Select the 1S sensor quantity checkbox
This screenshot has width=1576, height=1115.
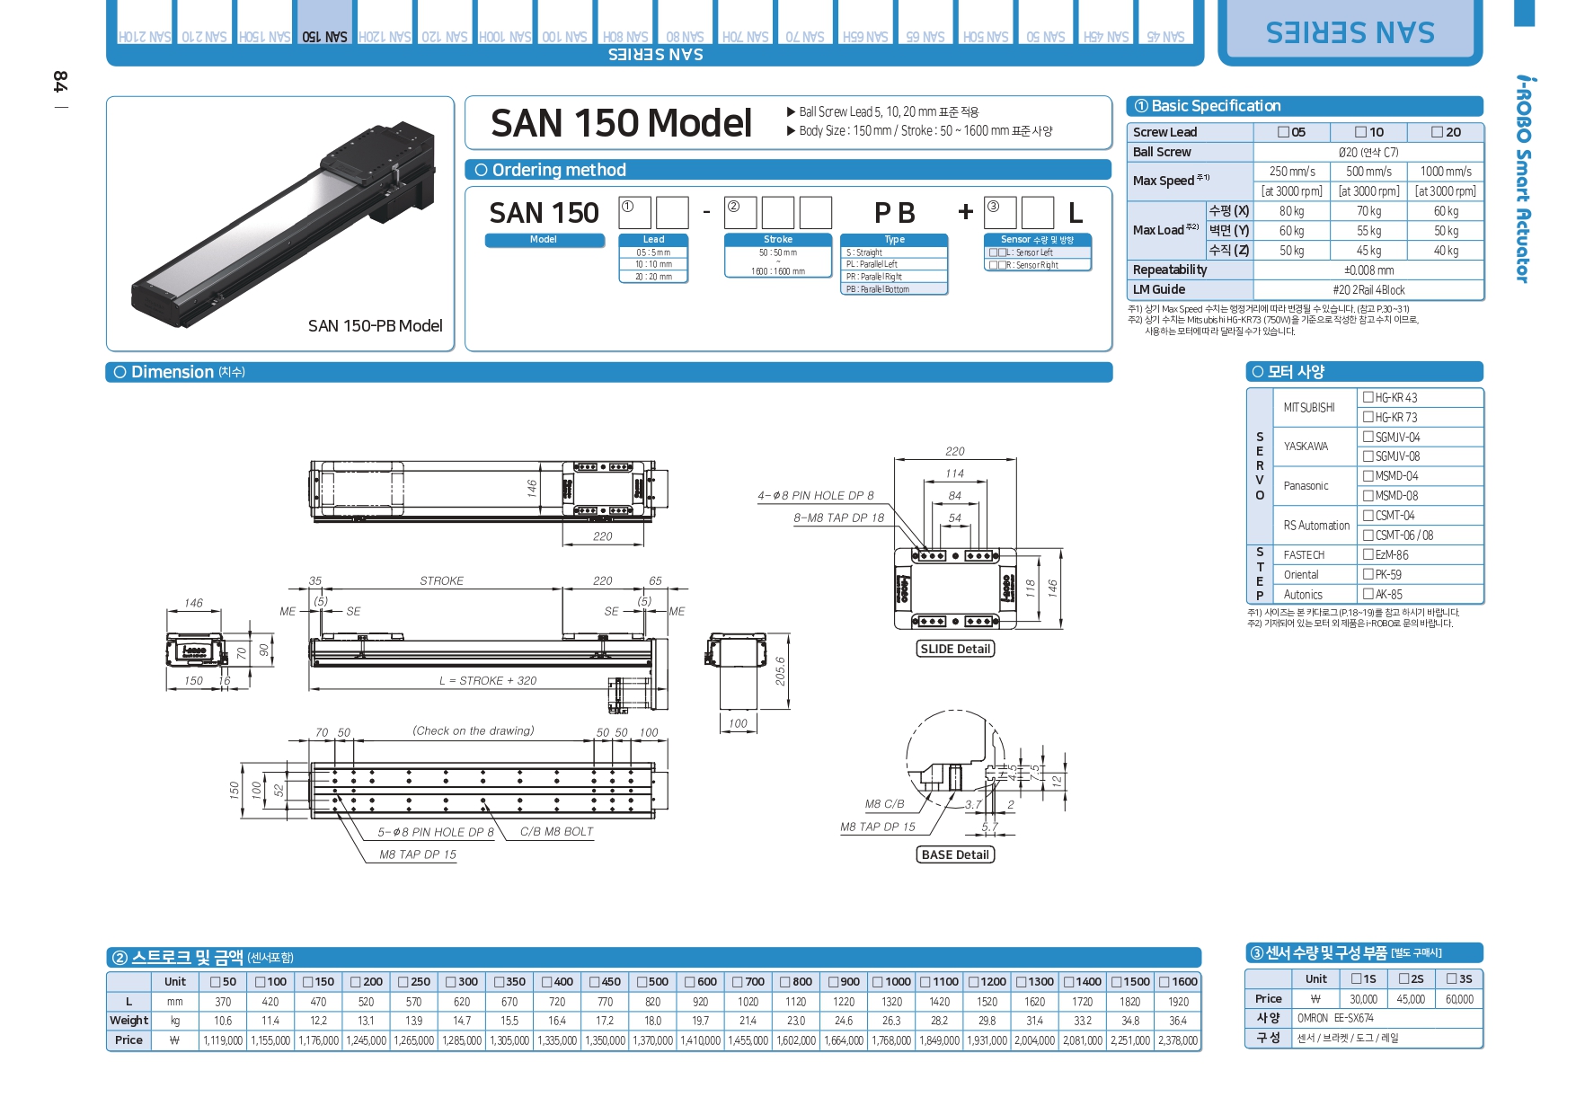pyautogui.click(x=1357, y=978)
